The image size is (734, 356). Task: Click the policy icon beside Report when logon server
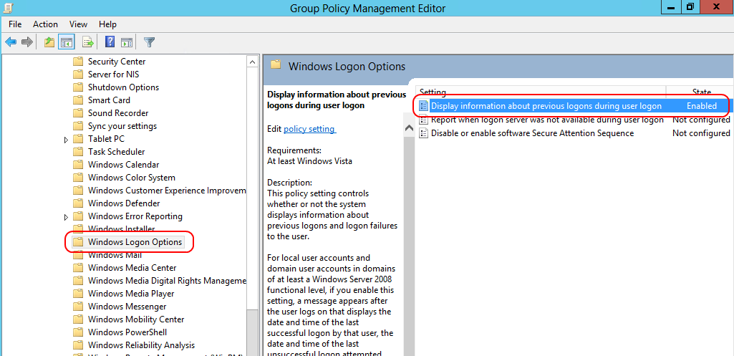[x=424, y=120]
